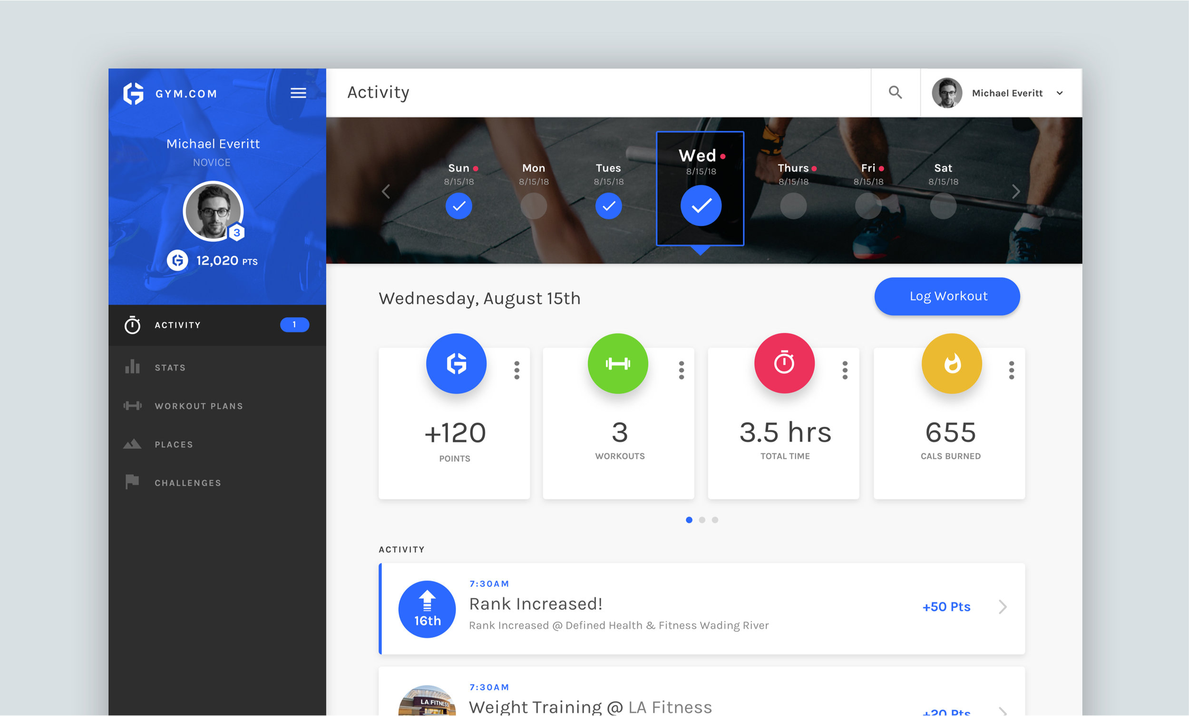Expand the Rank Increased activity chevron
Image resolution: width=1189 pixels, height=716 pixels.
point(1003,607)
